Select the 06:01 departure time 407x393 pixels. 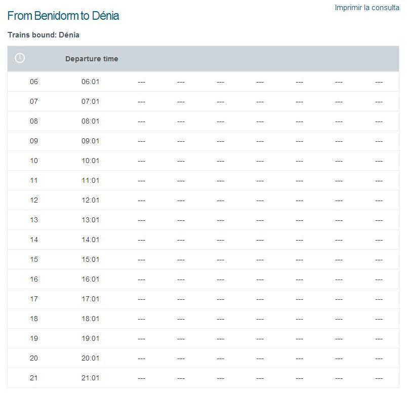(x=90, y=82)
